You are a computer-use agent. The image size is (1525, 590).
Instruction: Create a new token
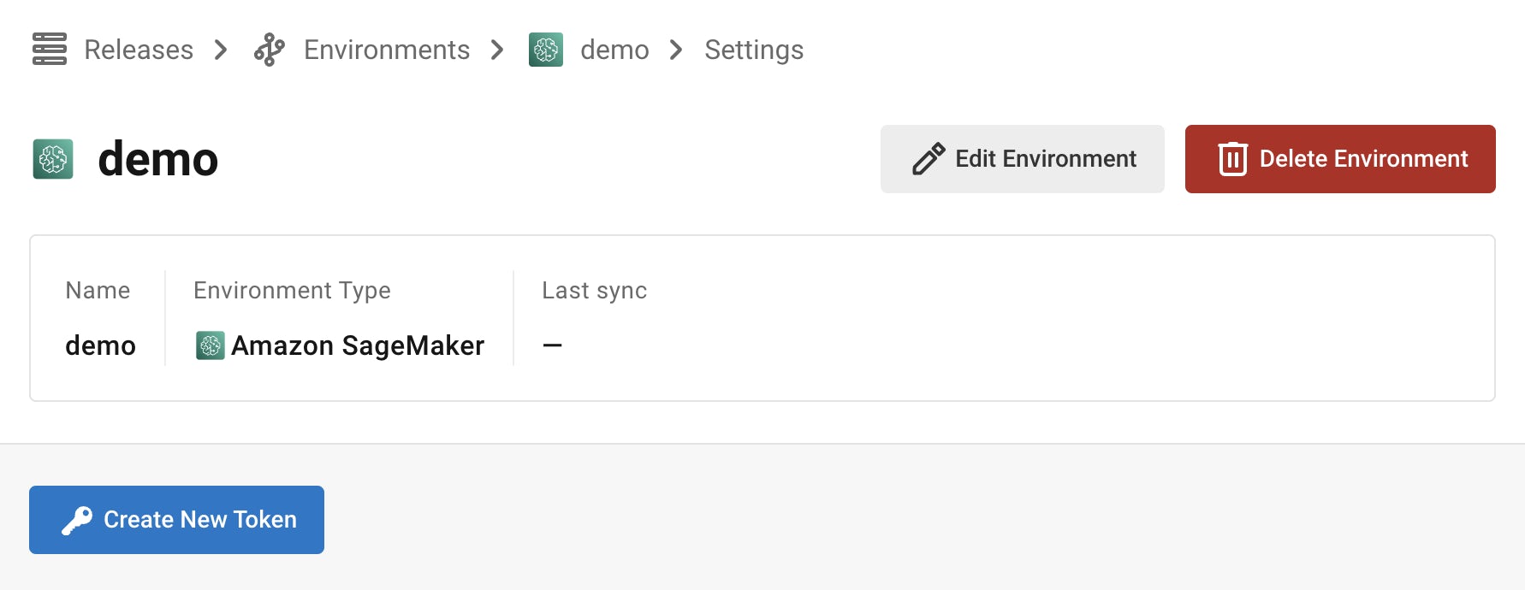[176, 519]
